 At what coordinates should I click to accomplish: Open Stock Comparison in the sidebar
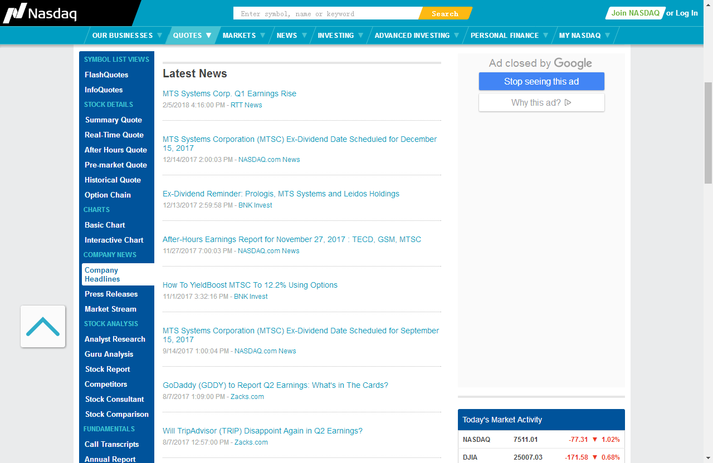coord(117,414)
